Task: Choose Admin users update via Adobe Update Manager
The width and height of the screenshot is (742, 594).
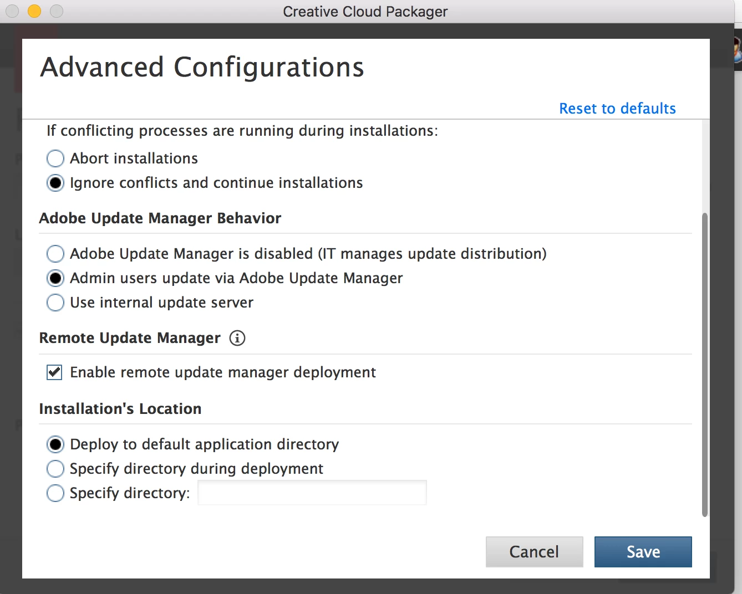Action: [x=55, y=278]
